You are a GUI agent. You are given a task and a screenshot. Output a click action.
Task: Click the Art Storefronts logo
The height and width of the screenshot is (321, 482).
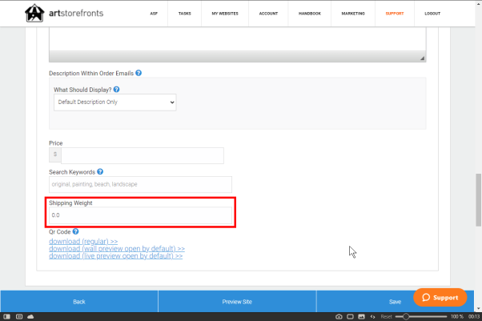tap(64, 13)
